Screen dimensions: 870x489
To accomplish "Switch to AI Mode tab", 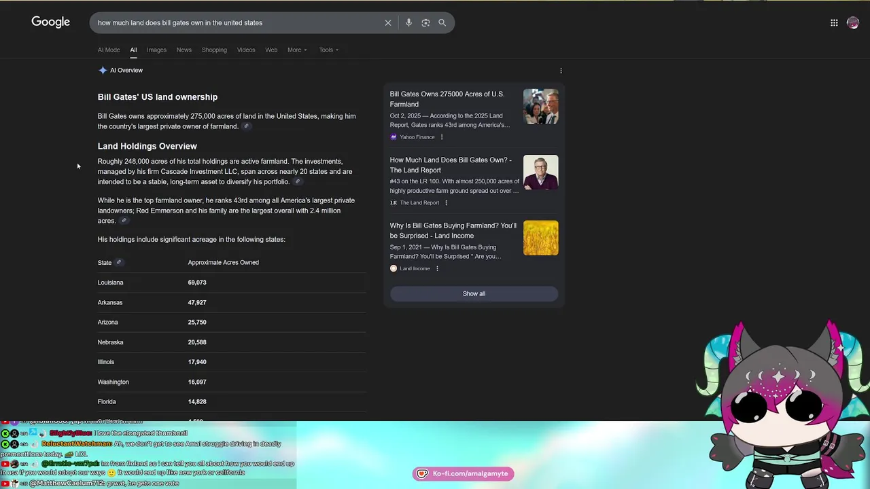I will 109,50.
